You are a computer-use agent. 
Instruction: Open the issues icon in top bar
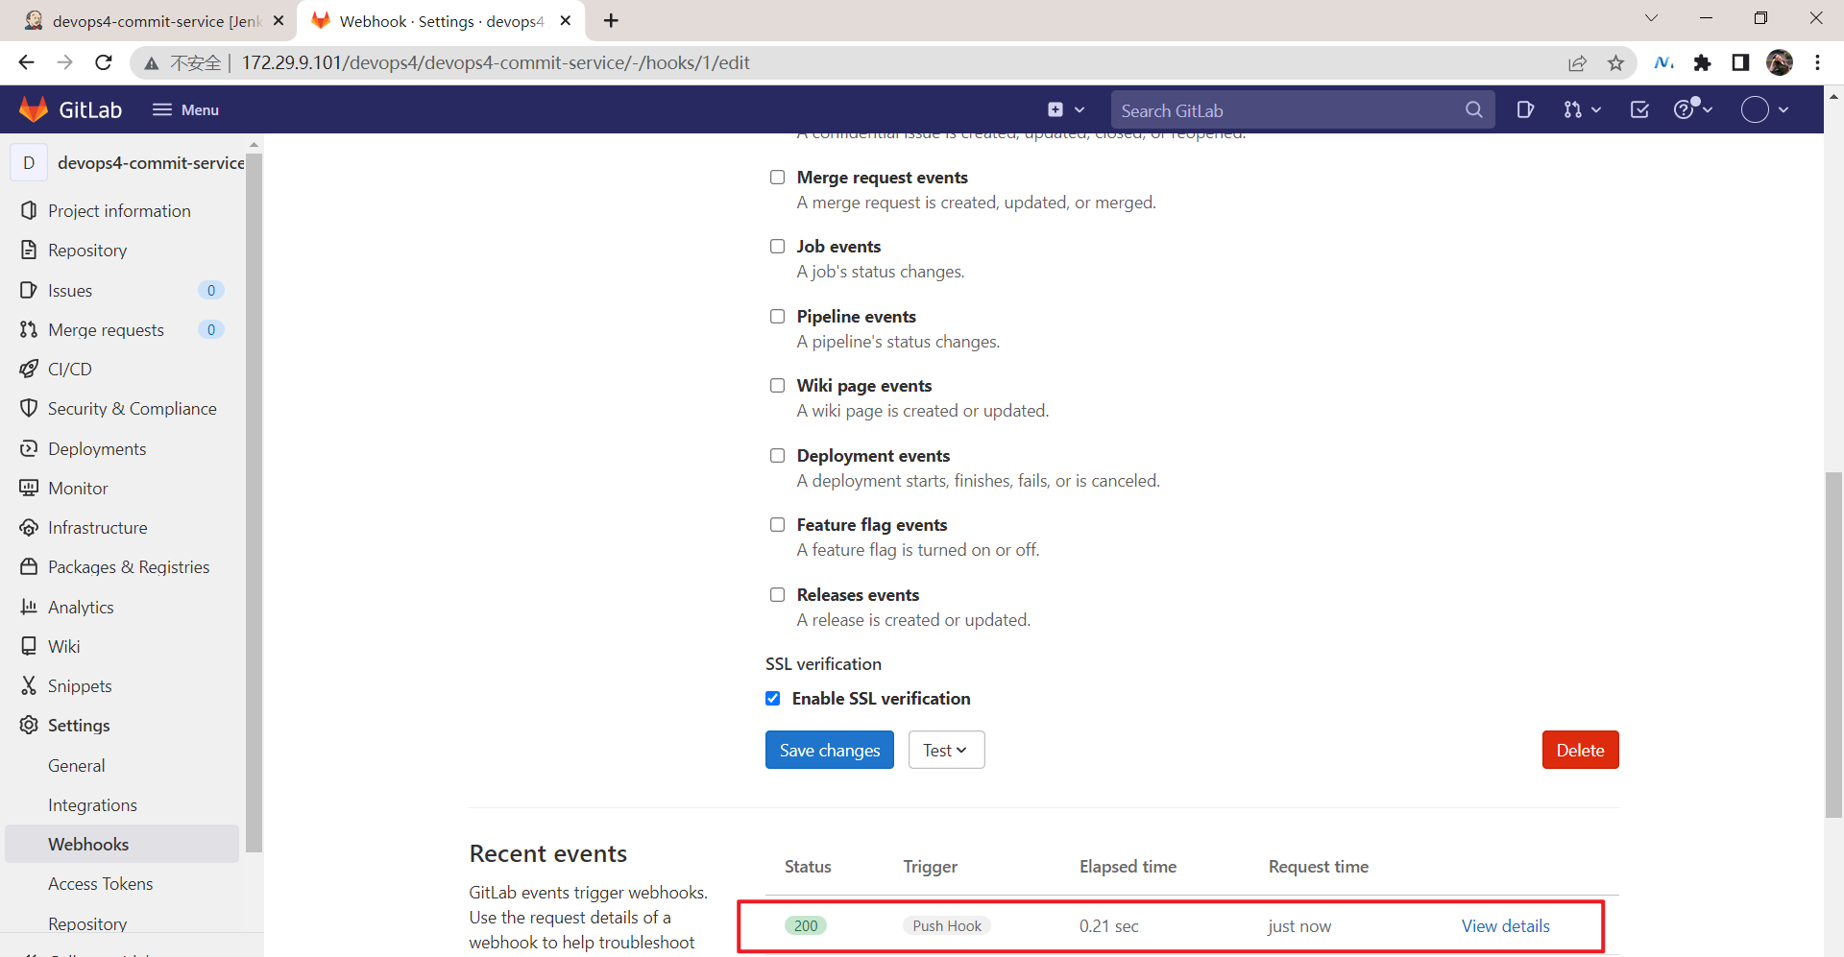click(x=1525, y=109)
